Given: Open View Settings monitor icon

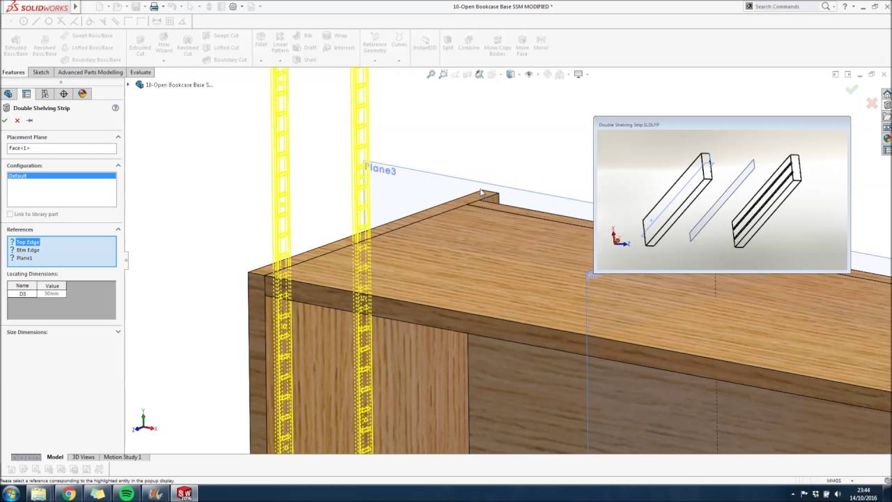Looking at the screenshot, I should click(x=578, y=74).
